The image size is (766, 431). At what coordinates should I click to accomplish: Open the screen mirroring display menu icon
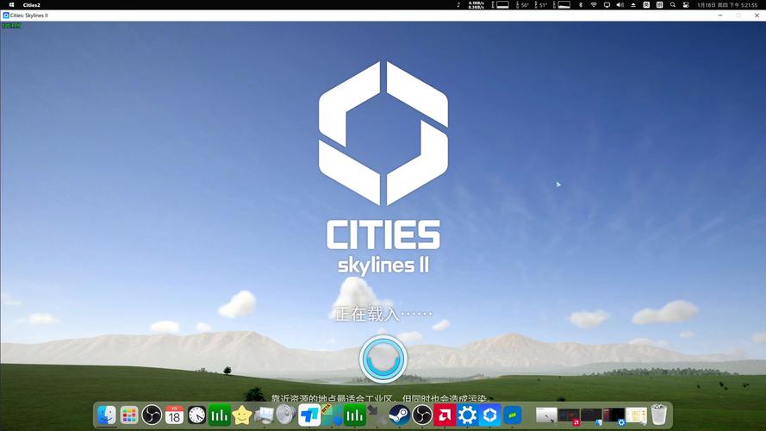(x=607, y=4)
